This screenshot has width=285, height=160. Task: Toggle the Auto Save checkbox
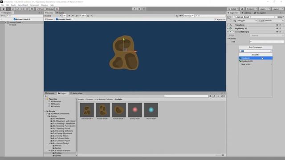pyautogui.click(x=215, y=20)
